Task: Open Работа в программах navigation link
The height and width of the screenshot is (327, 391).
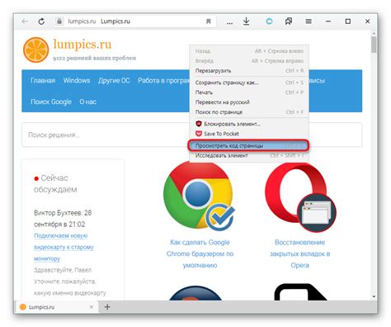Action: click(163, 80)
